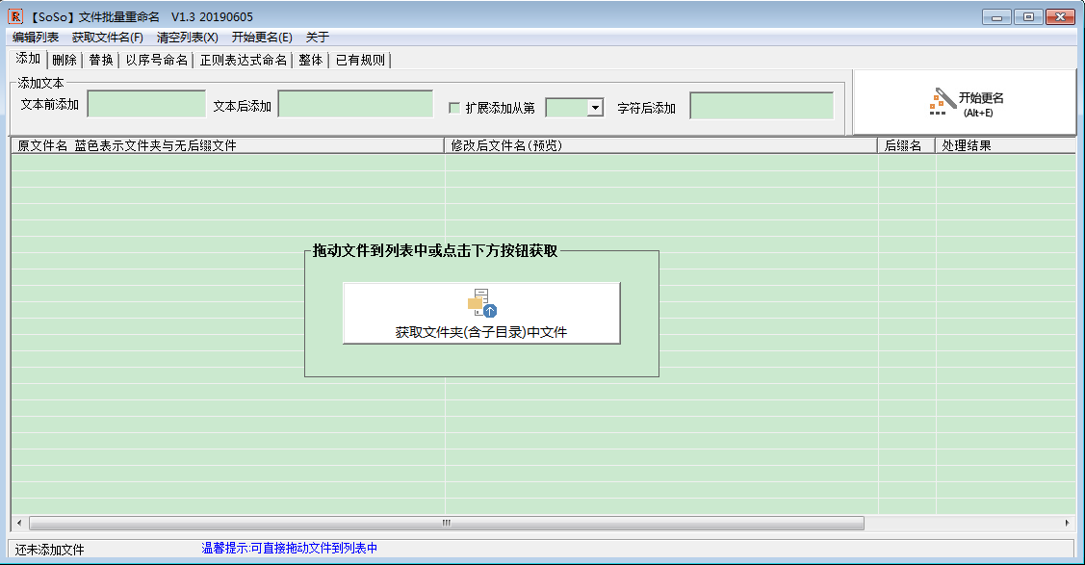Enable the 扩展:添加从第 checkbox
Image resolution: width=1085 pixels, height=565 pixels.
(454, 108)
